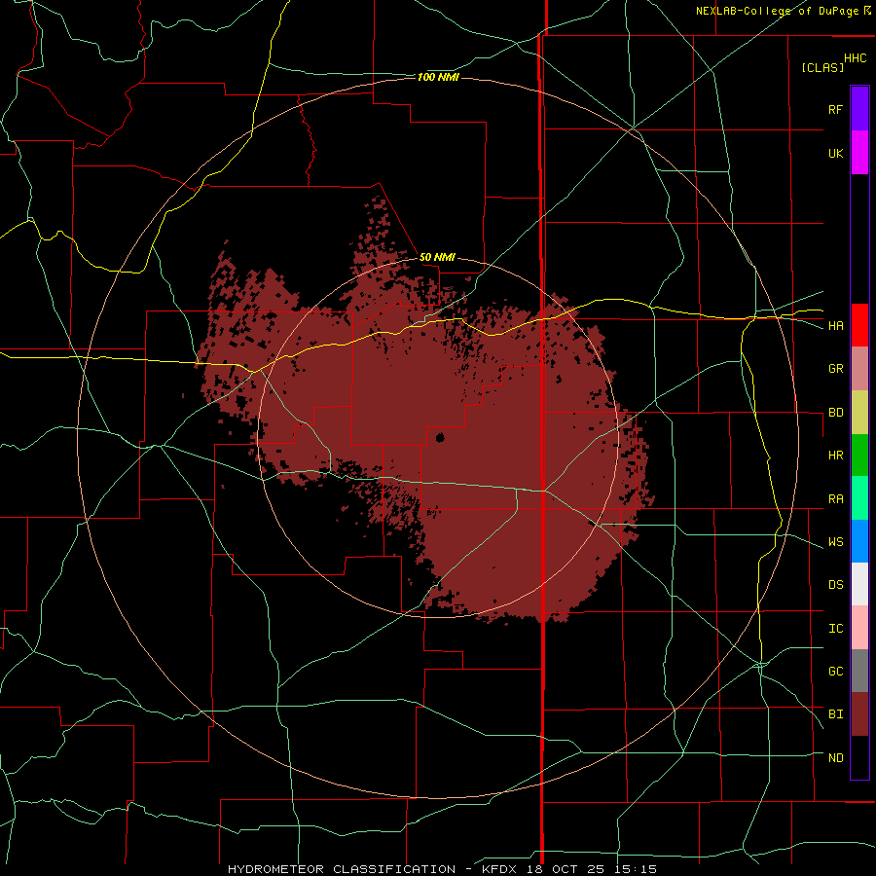Click the GR pink legend swatch
The height and width of the screenshot is (876, 876).
pos(859,369)
